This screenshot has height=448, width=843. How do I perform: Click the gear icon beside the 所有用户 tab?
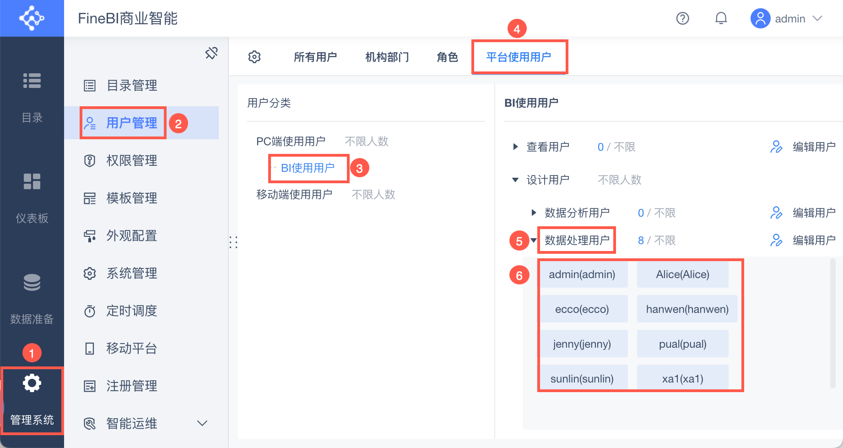coord(254,57)
